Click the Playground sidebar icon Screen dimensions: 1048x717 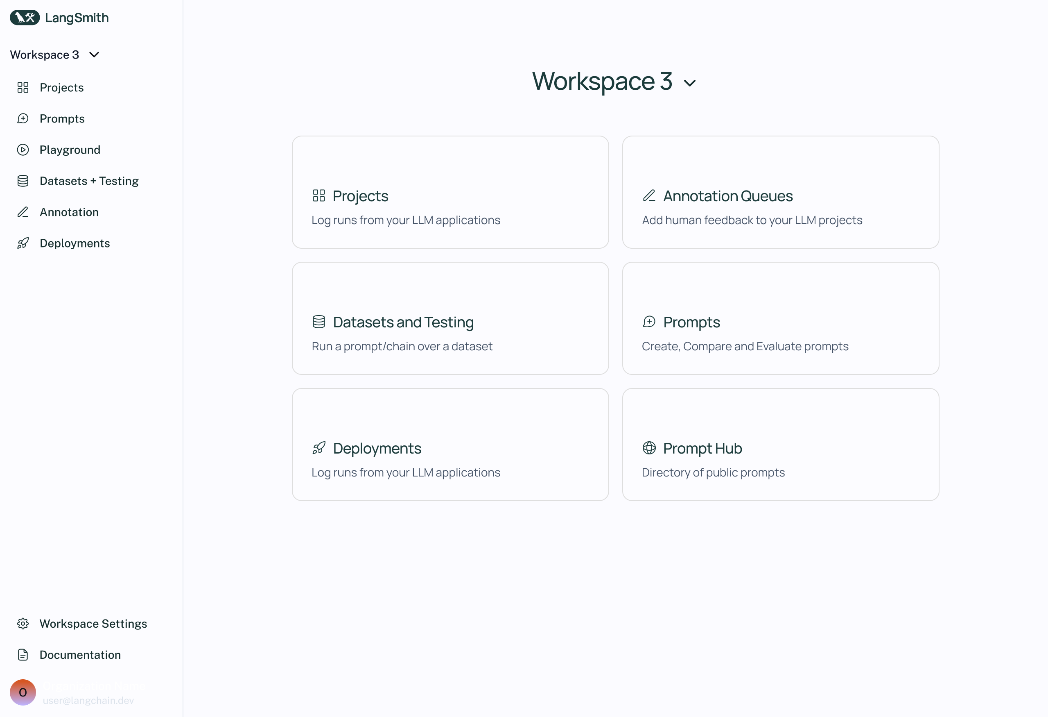[x=23, y=149]
